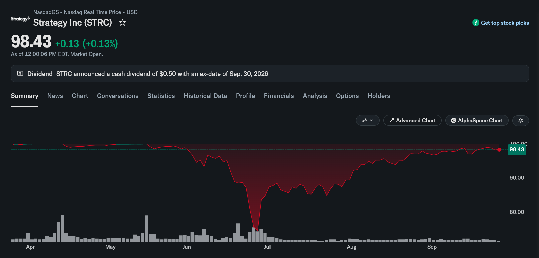Open the chart type dropdown

pos(368,121)
